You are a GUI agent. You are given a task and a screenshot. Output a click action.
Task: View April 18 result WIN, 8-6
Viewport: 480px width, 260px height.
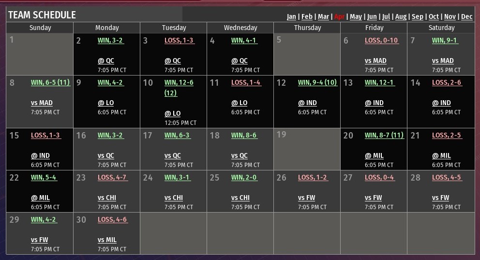pos(244,136)
